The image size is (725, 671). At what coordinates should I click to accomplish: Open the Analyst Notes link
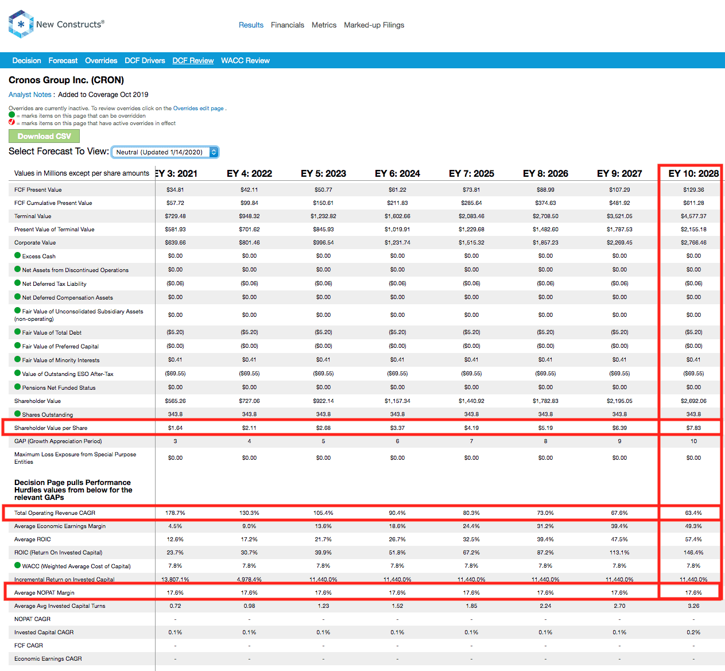click(30, 95)
